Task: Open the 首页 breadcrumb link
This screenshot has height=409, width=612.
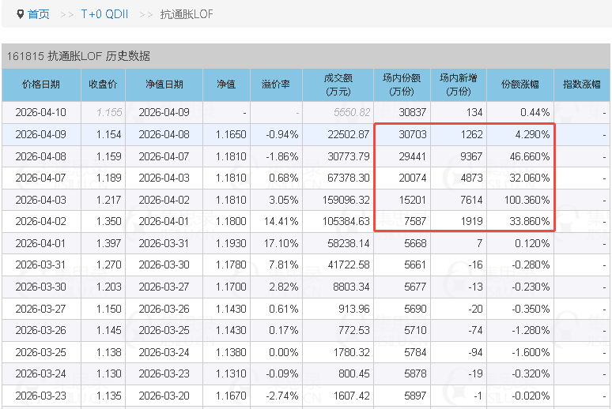Action: coord(39,14)
